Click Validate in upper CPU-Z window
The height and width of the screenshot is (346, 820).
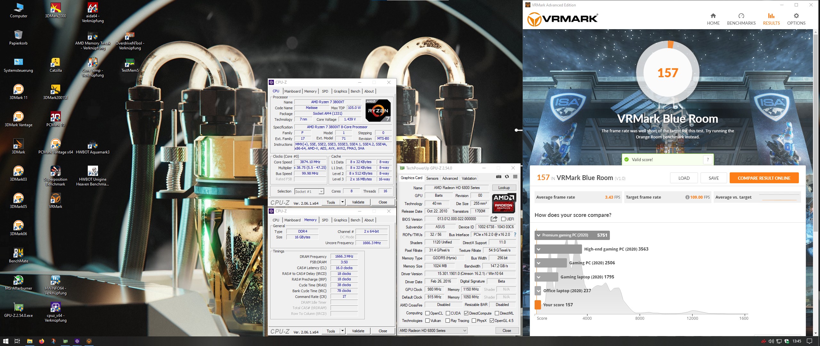(x=358, y=202)
